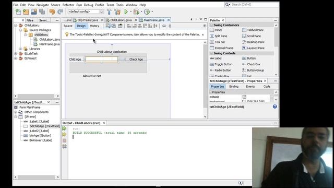Image resolution: width=334 pixels, height=188 pixels.
Task: Click the Debug Project toolbar icon
Action: click(136, 11)
